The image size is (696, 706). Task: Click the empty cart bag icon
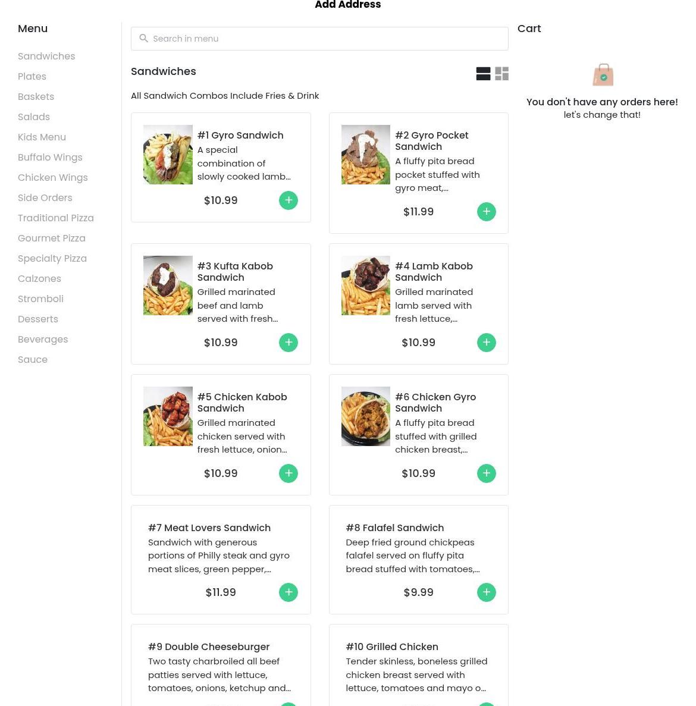click(x=603, y=75)
